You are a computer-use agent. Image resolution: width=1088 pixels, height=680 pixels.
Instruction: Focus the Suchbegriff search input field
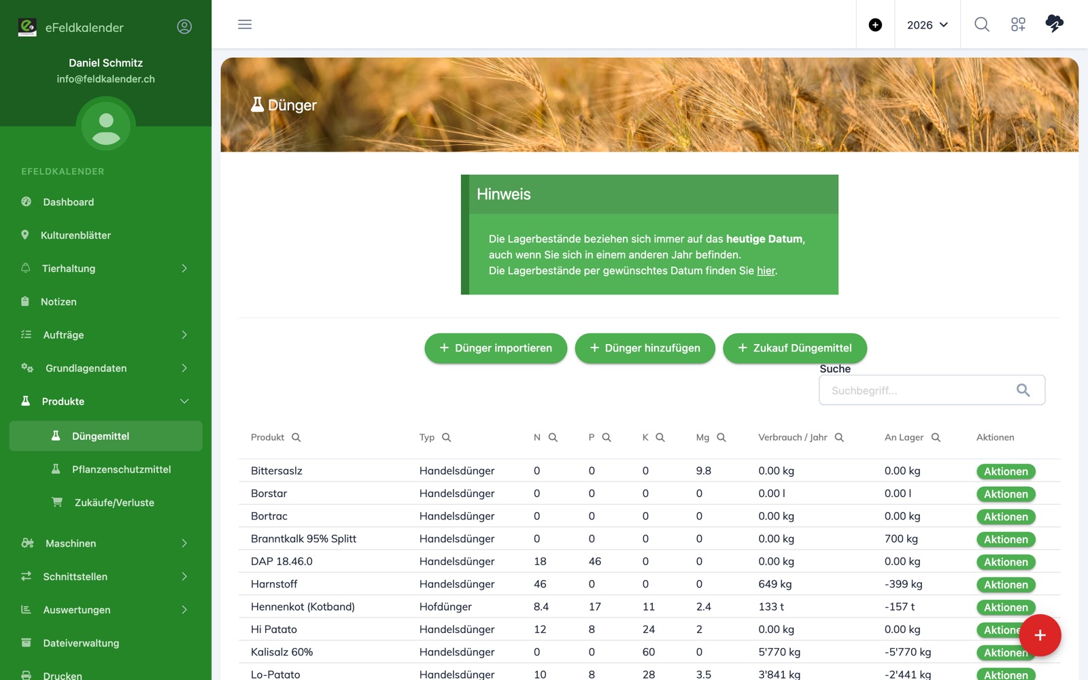[932, 390]
